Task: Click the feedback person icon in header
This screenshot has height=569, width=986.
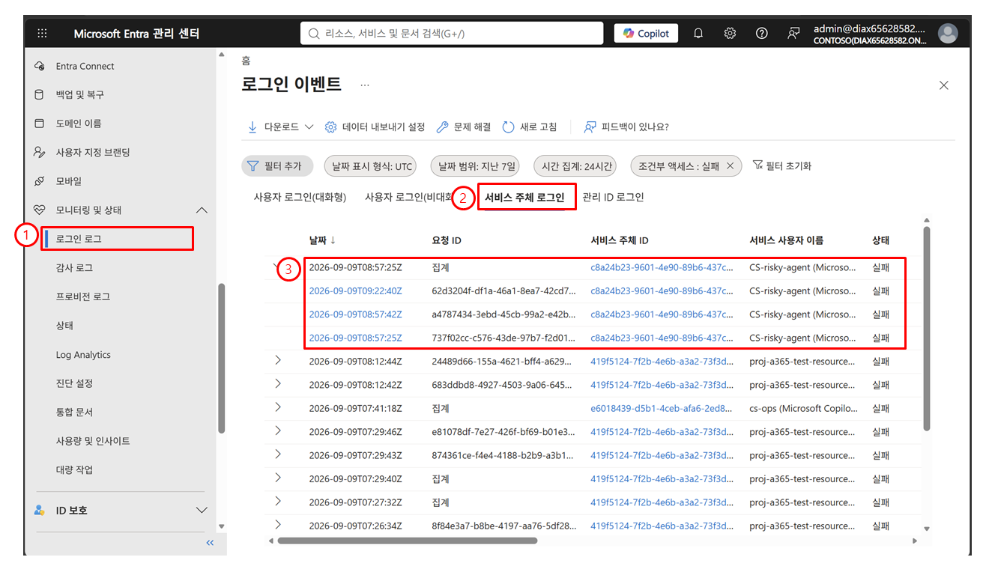Action: [793, 34]
